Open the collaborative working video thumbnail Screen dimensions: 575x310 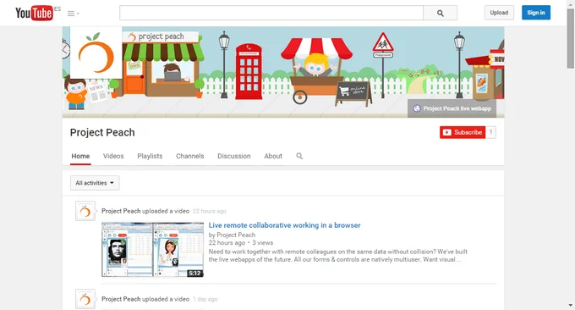[x=152, y=249]
